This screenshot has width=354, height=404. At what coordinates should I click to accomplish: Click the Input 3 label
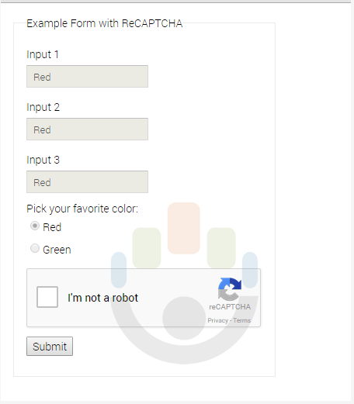[43, 160]
